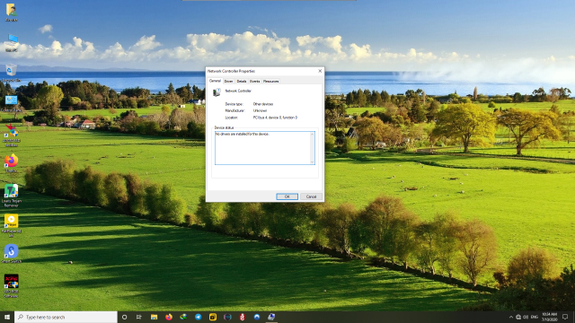Open the Details tab
Screen dimensions: 575x323
click(242, 82)
